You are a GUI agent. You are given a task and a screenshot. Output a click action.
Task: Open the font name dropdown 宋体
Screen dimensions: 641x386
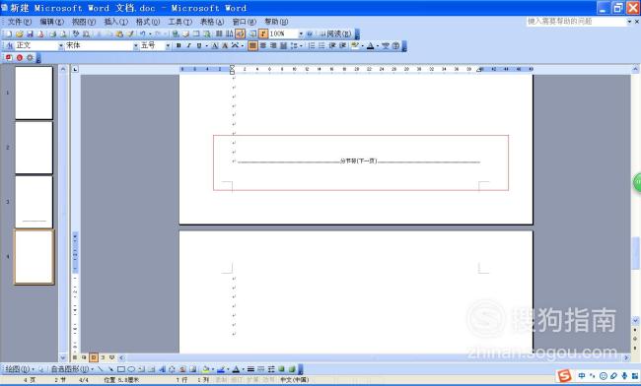[102, 45]
